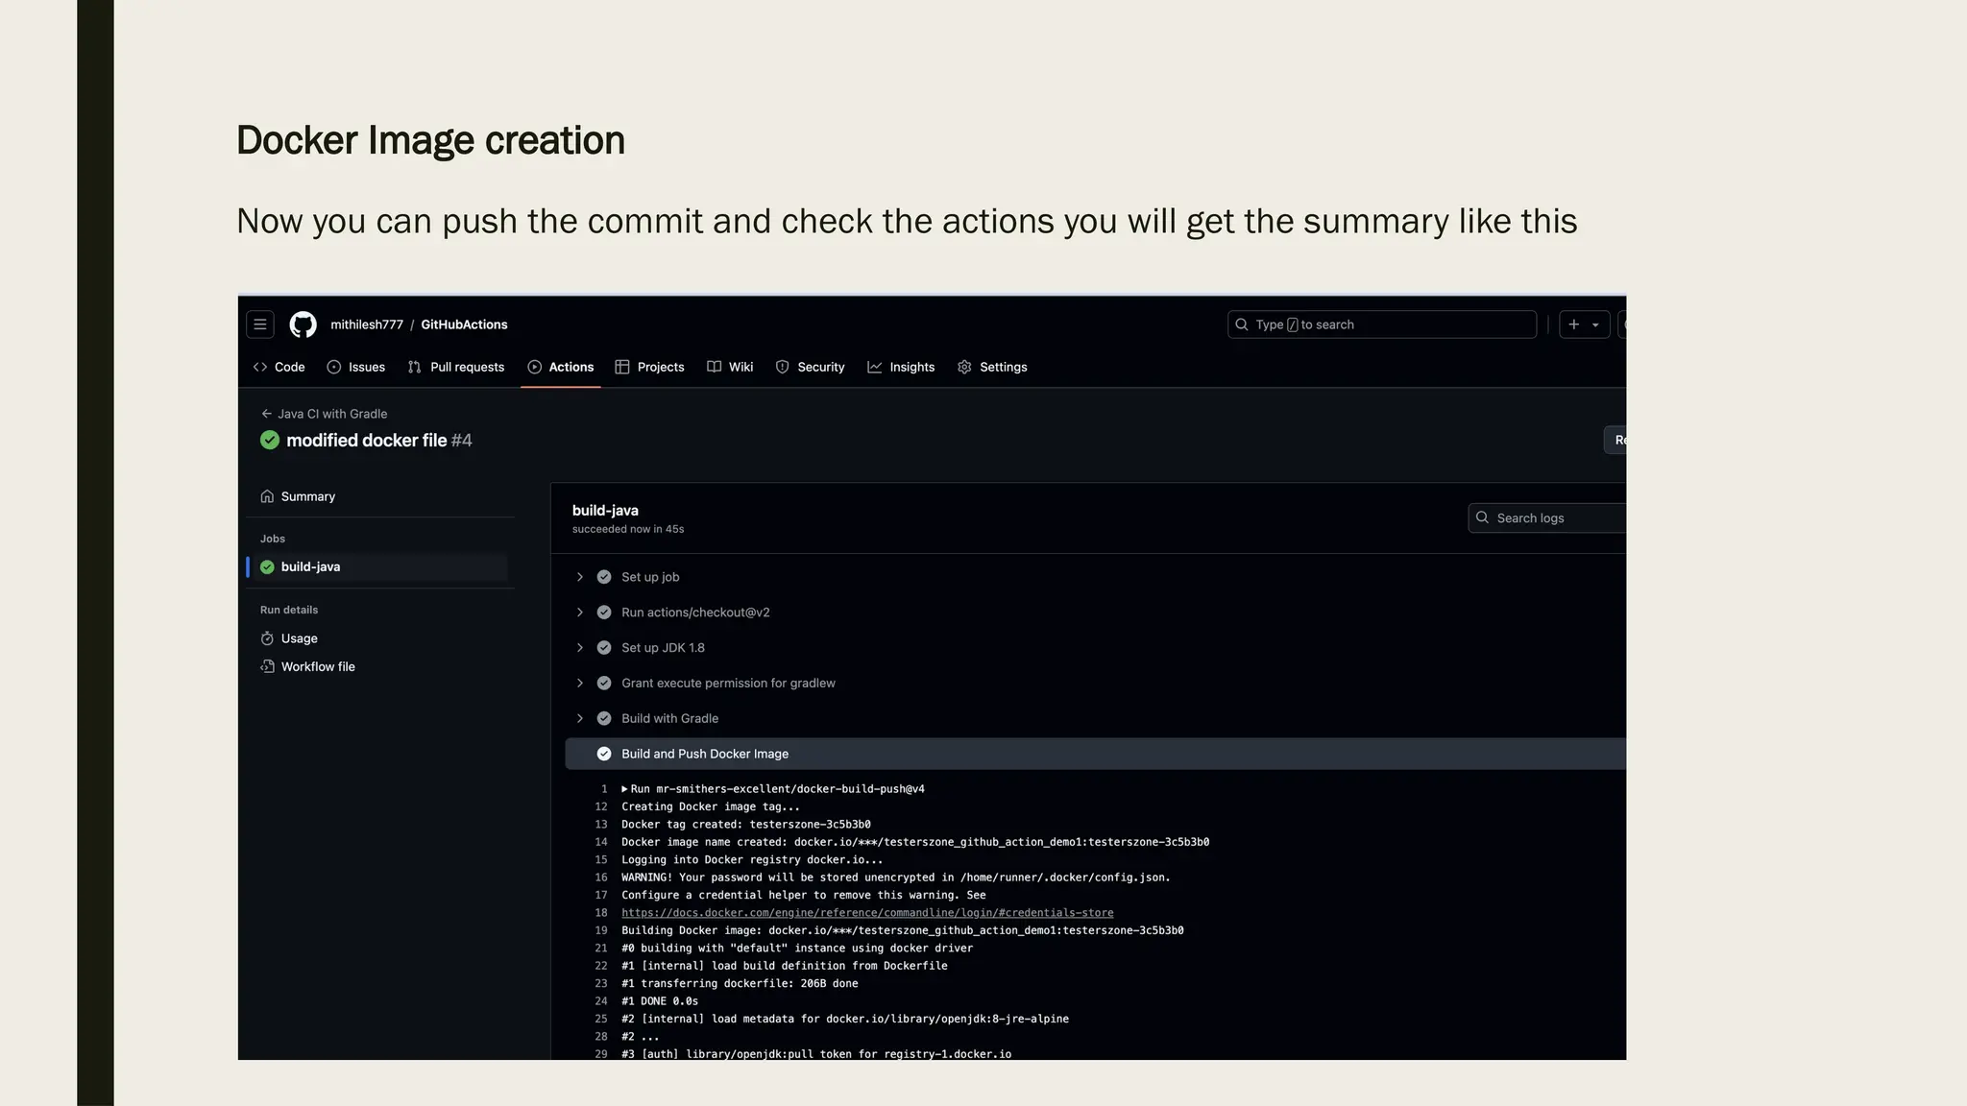Expand the Run actions/checkout@v2 step
This screenshot has width=1967, height=1106.
coord(580,613)
